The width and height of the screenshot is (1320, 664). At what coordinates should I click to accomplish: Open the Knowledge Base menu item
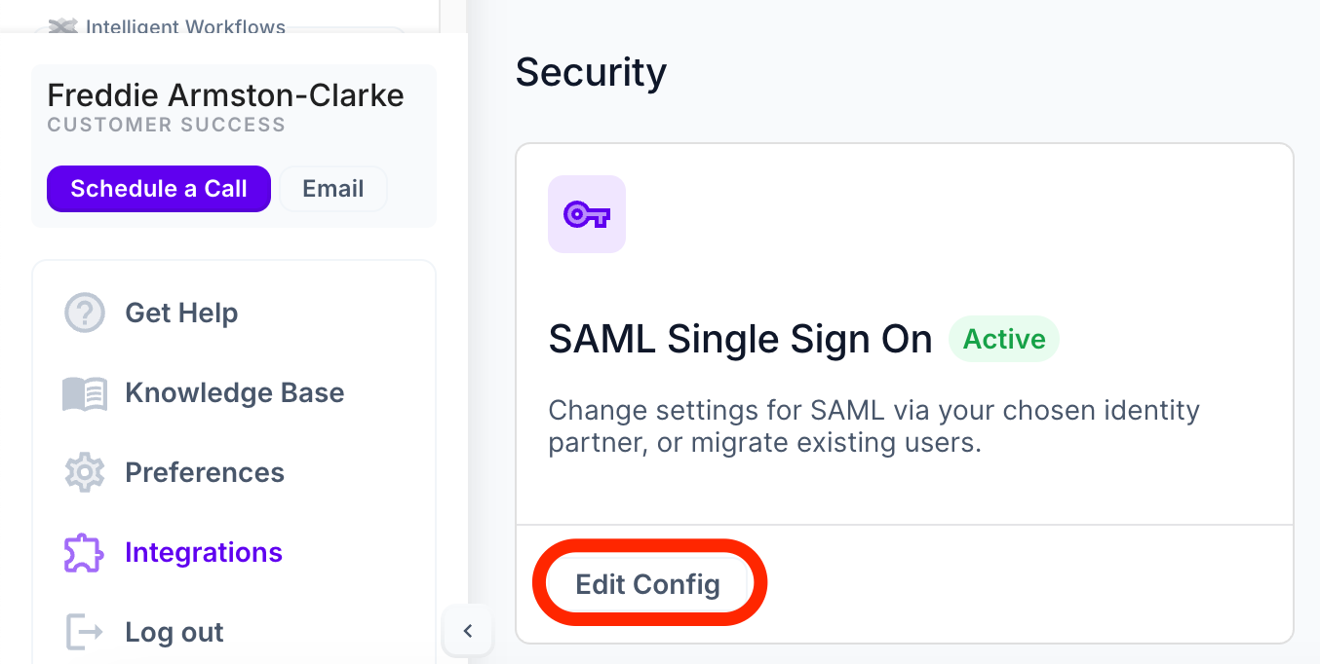point(234,393)
